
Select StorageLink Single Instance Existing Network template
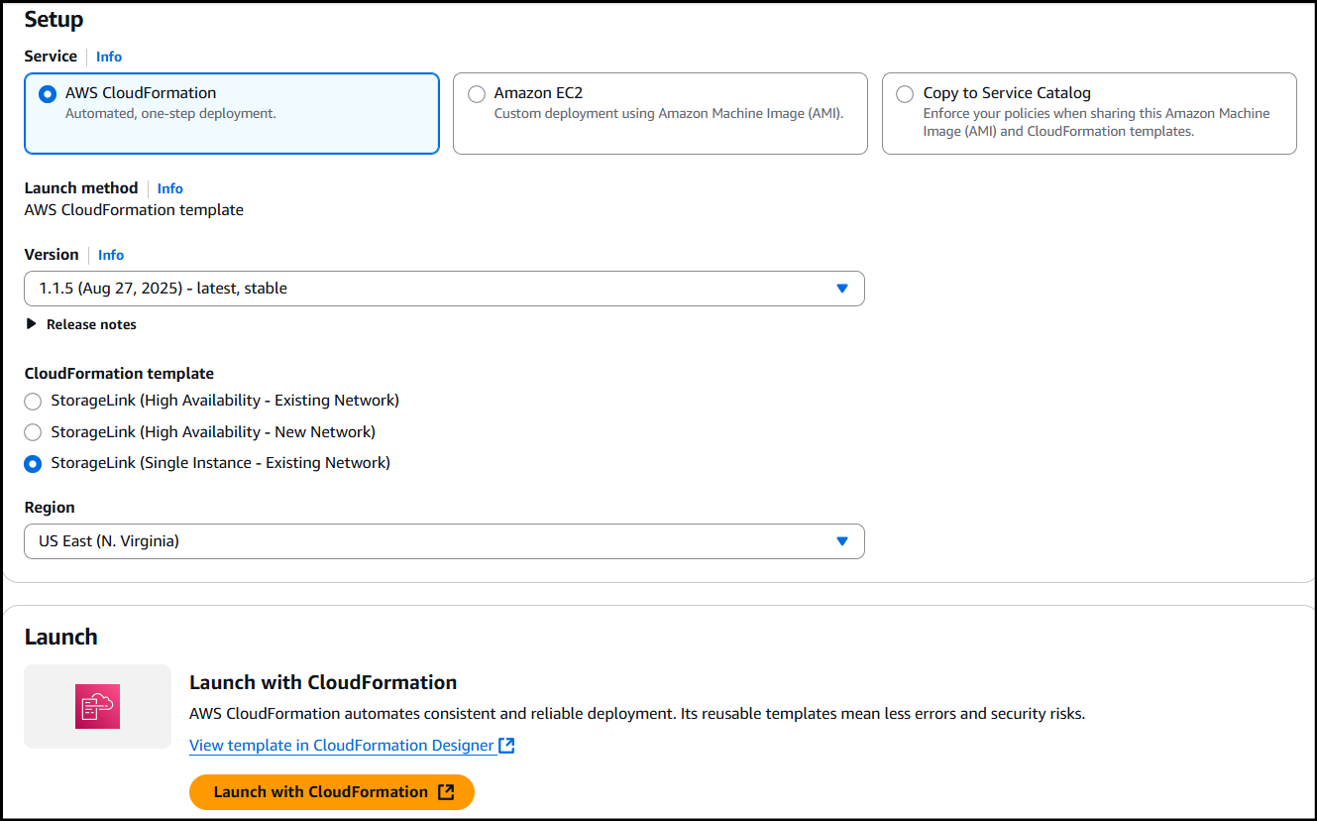click(34, 463)
